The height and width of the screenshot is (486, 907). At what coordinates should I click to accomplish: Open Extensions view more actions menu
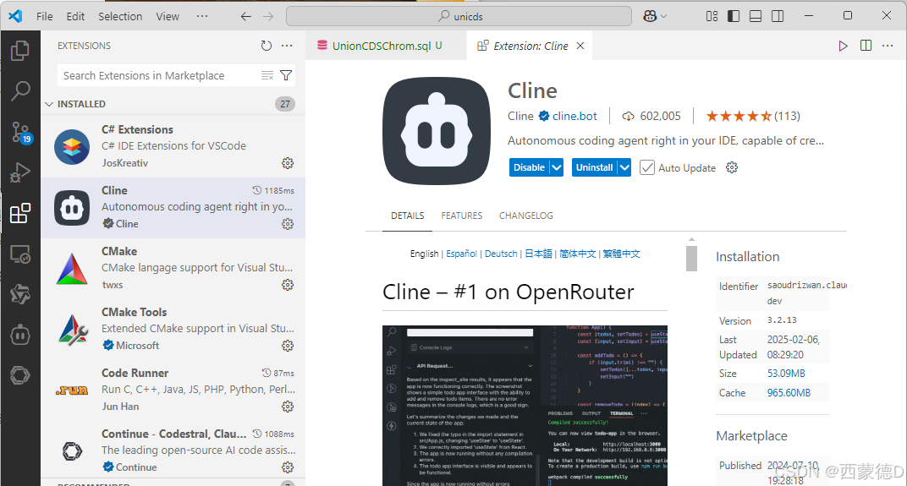point(287,46)
